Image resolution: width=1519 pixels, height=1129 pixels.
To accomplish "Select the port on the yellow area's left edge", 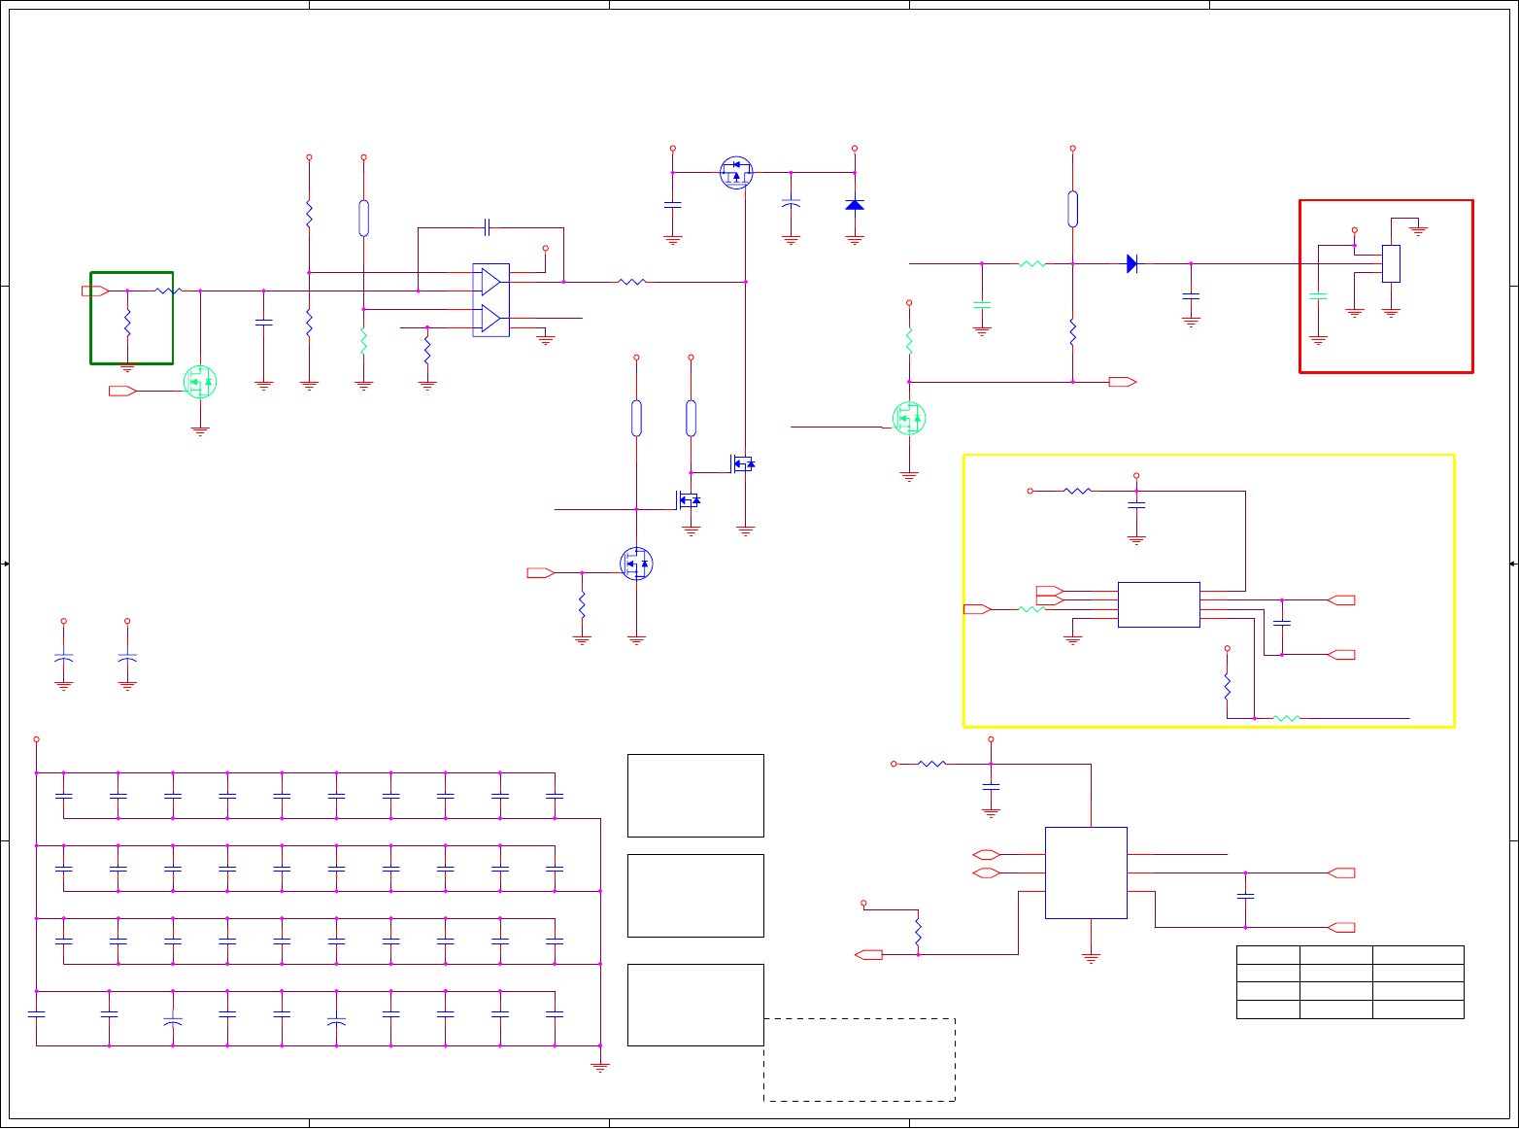I will point(977,609).
